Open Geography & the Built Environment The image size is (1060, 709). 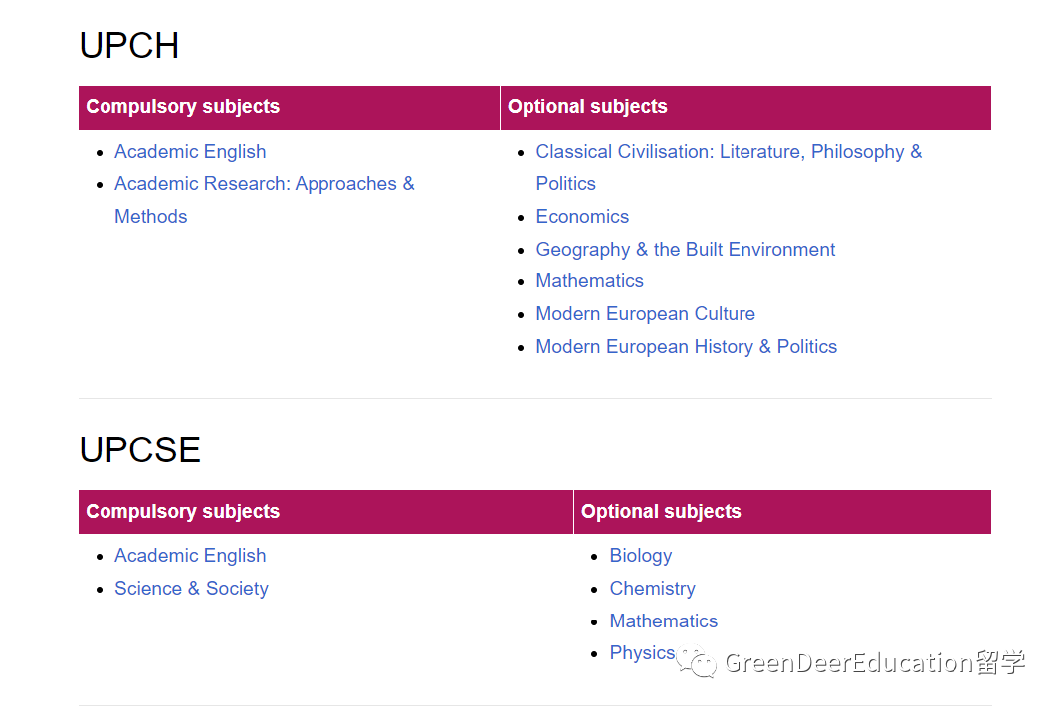click(x=685, y=250)
